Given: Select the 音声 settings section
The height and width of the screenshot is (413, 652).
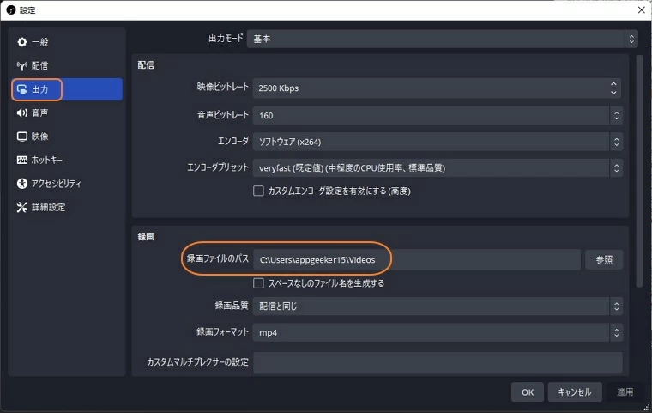Looking at the screenshot, I should coord(67,112).
